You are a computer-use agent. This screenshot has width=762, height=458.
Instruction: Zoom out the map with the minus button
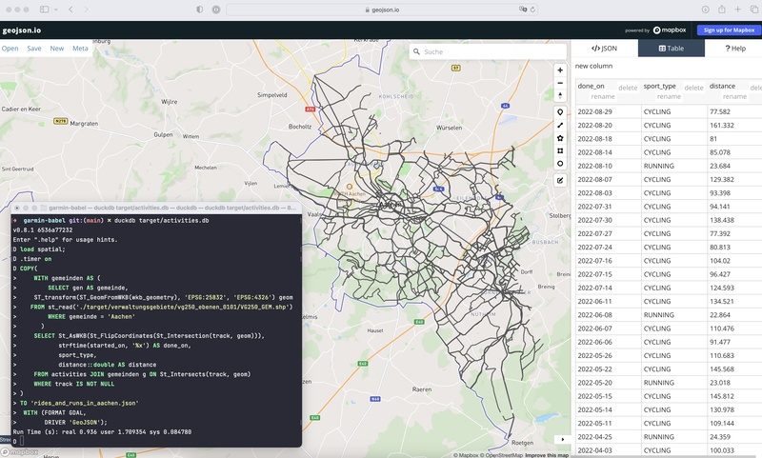pos(560,83)
